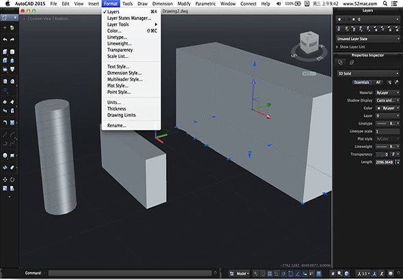The width and height of the screenshot is (403, 280).
Task: Select the Move tool icon
Action: point(5,179)
